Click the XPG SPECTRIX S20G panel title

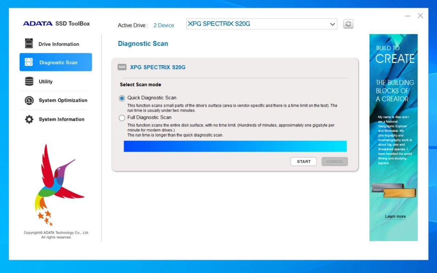click(x=158, y=67)
